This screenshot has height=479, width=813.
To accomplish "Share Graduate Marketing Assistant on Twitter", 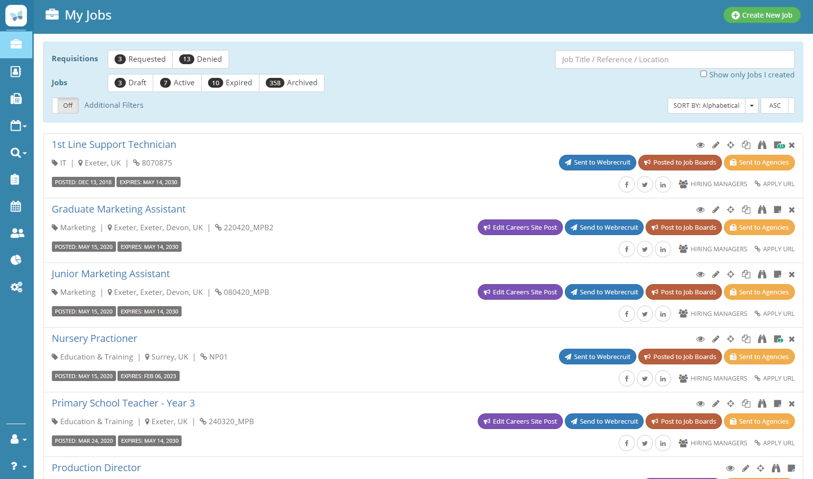I will pos(645,249).
